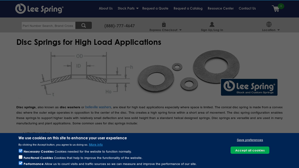Uncheck Performance cookies checkbox

[21, 163]
